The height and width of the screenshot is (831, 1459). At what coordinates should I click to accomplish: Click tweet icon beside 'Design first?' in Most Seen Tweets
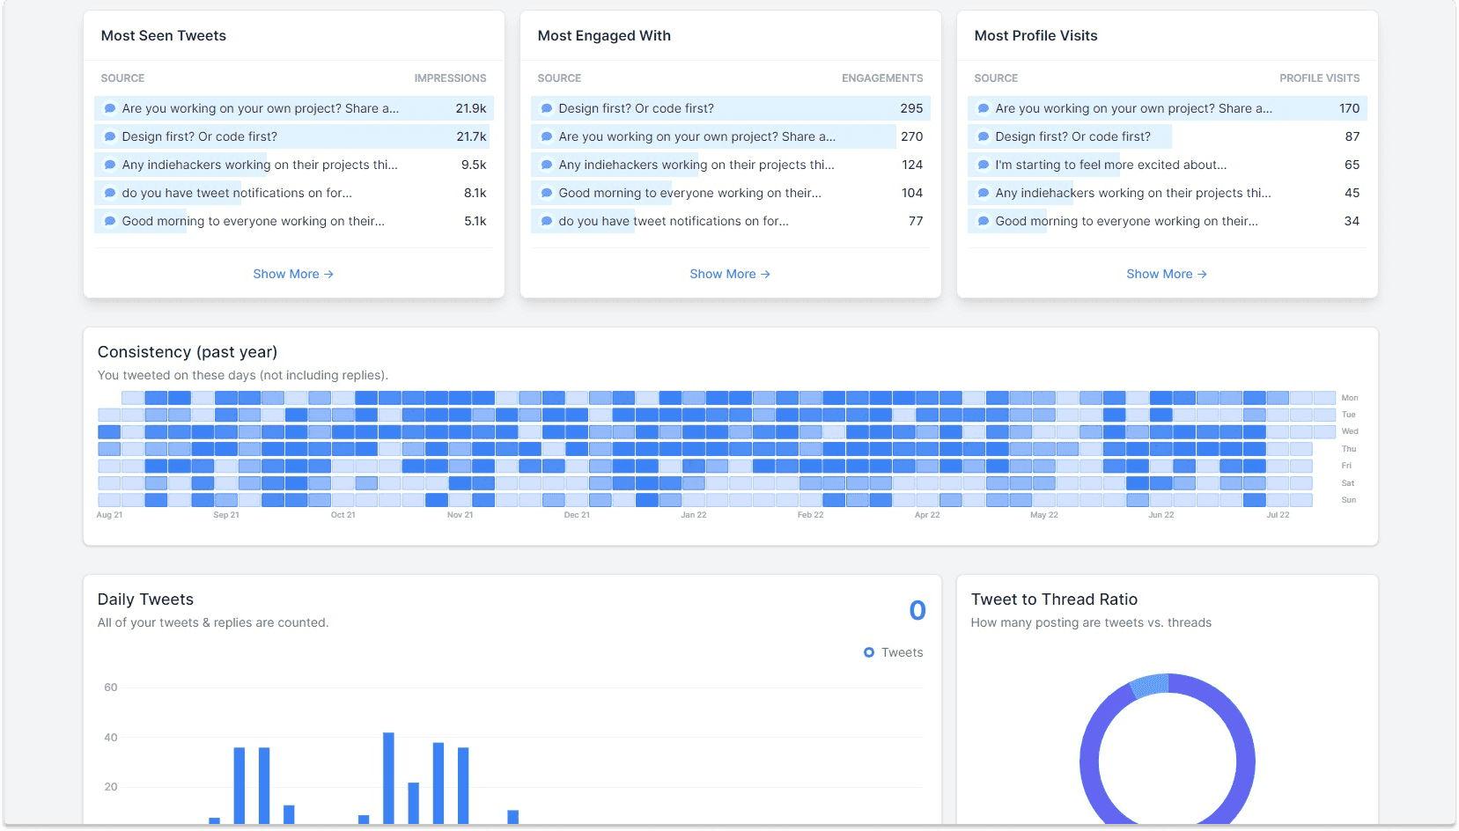coord(110,136)
